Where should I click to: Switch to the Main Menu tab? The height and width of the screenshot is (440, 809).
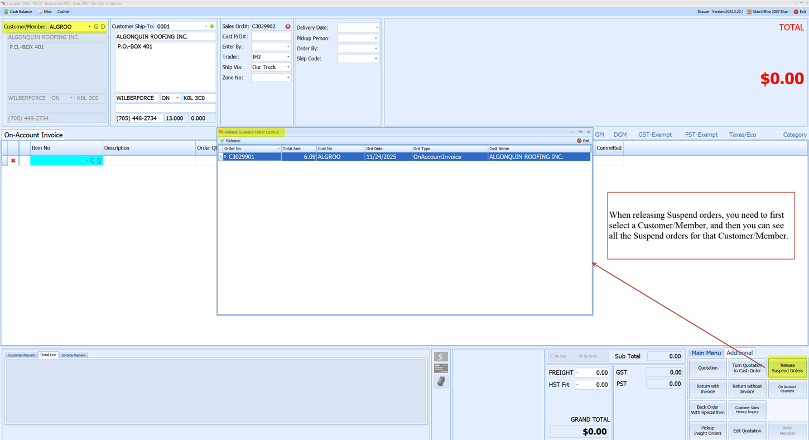[706, 353]
